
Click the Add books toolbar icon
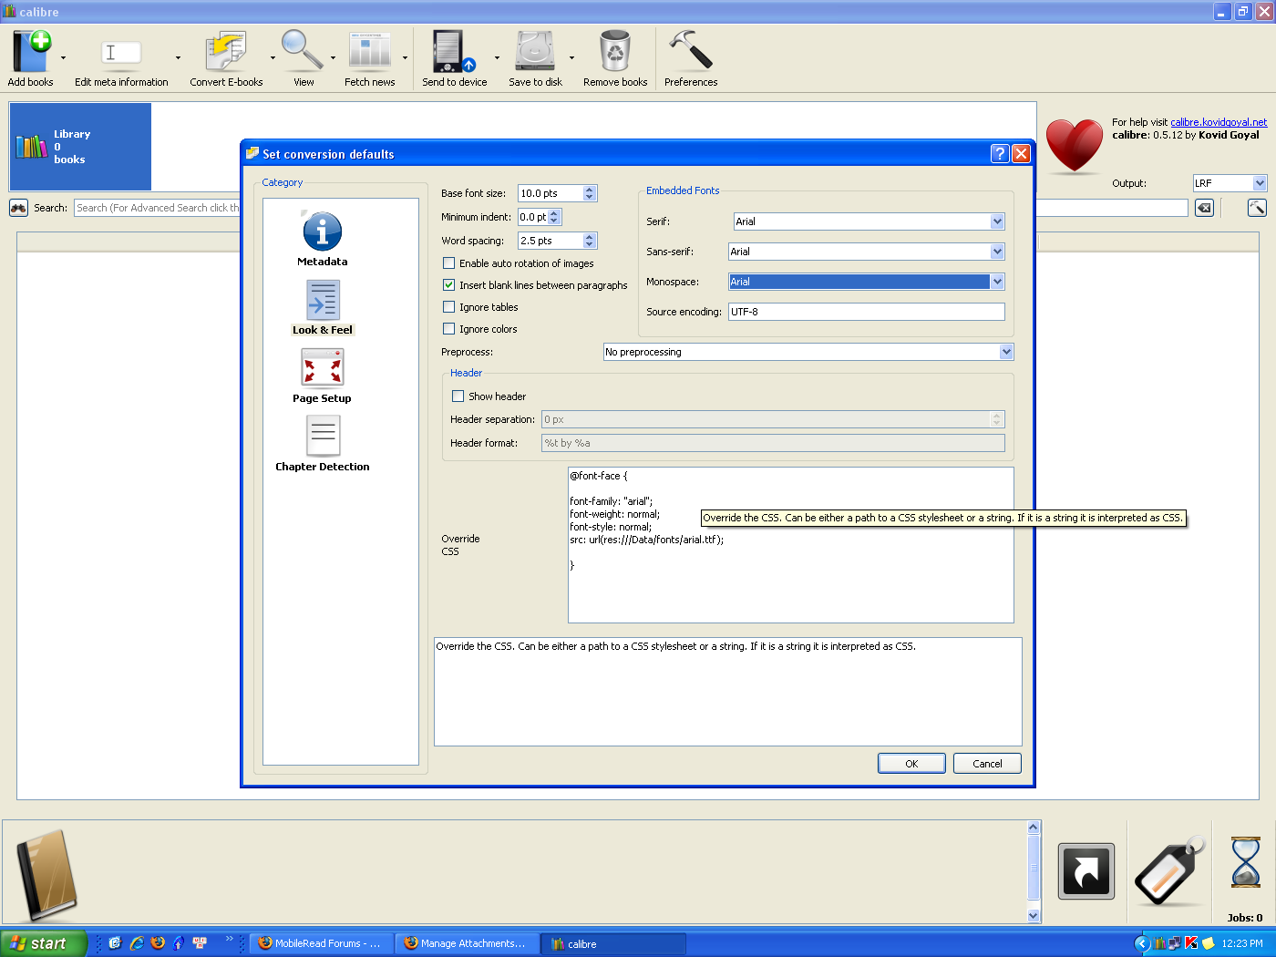pos(31,53)
